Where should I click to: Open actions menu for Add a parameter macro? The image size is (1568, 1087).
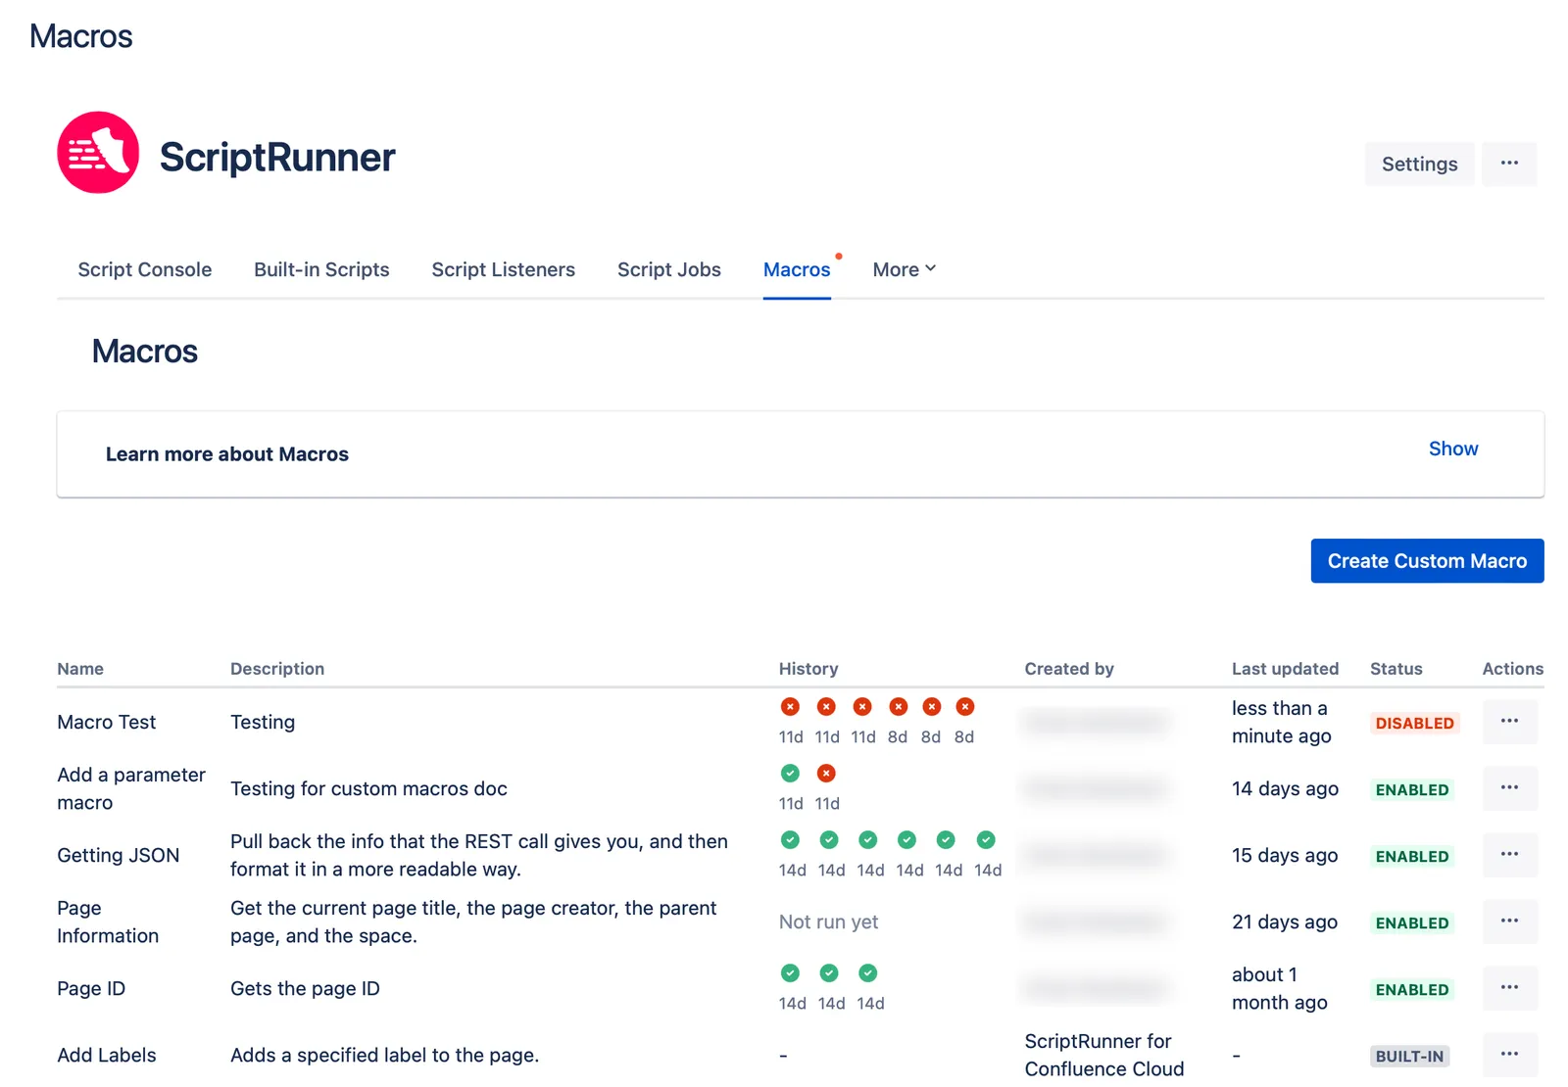(x=1509, y=788)
